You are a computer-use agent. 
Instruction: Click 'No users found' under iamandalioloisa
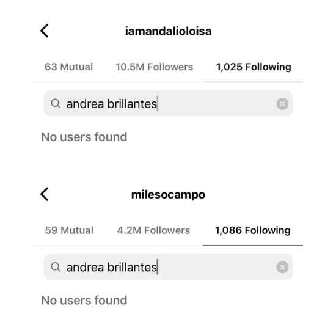pos(84,137)
